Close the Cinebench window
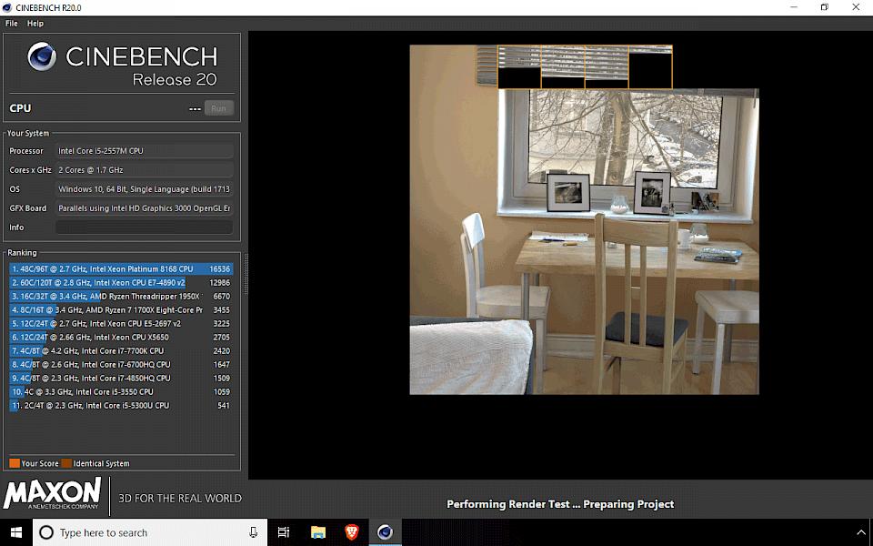Image resolution: width=873 pixels, height=546 pixels. pyautogui.click(x=856, y=7)
